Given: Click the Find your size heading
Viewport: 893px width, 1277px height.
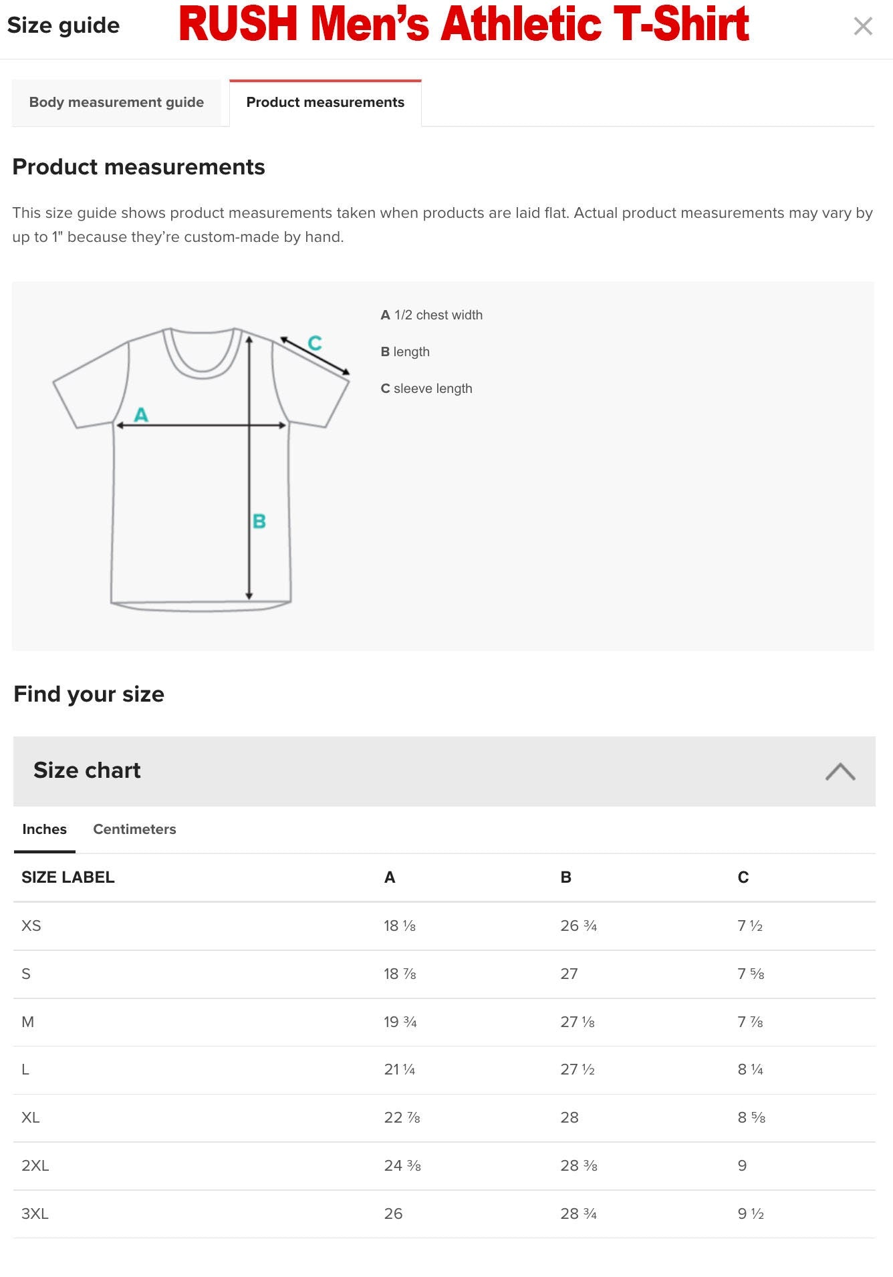Looking at the screenshot, I should (89, 694).
